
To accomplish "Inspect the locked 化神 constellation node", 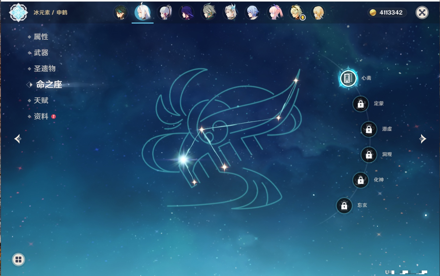I will 360,180.
